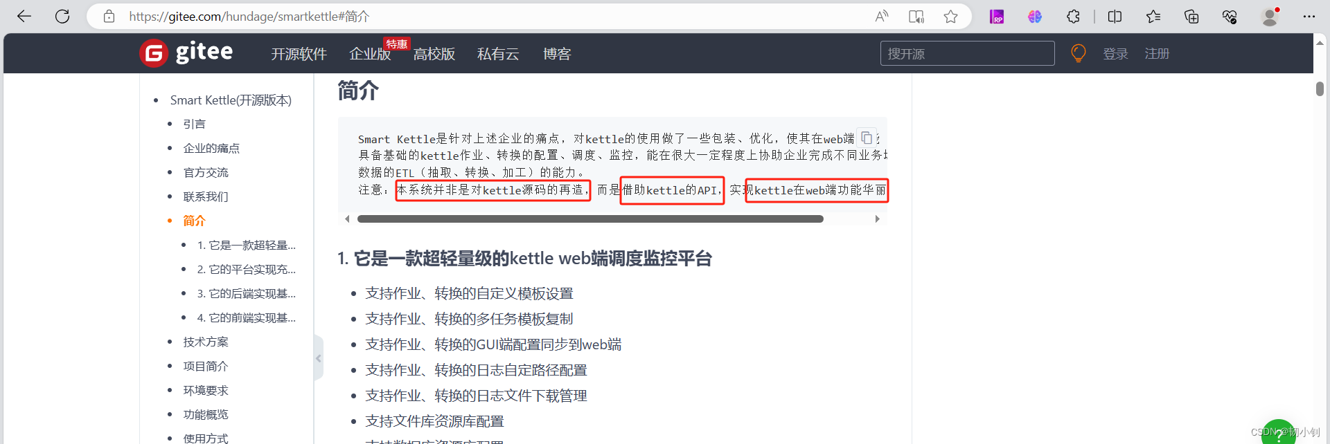
Task: Jump to 官方交流 section
Action: pyautogui.click(x=206, y=172)
